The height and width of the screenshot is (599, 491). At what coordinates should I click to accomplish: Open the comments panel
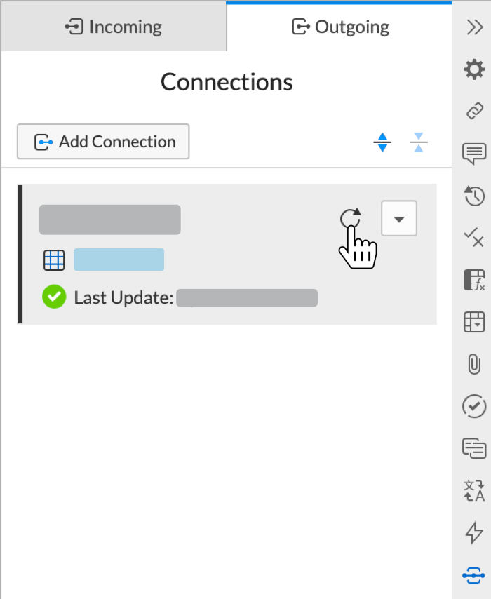(x=474, y=154)
